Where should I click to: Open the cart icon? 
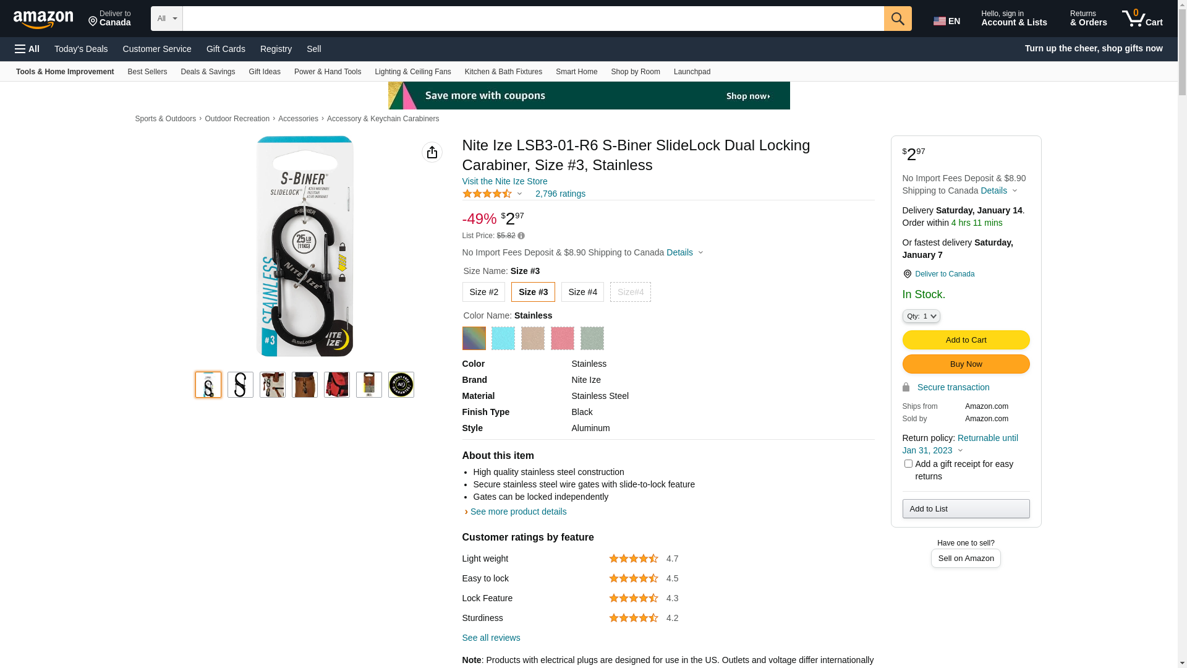pyautogui.click(x=1142, y=19)
